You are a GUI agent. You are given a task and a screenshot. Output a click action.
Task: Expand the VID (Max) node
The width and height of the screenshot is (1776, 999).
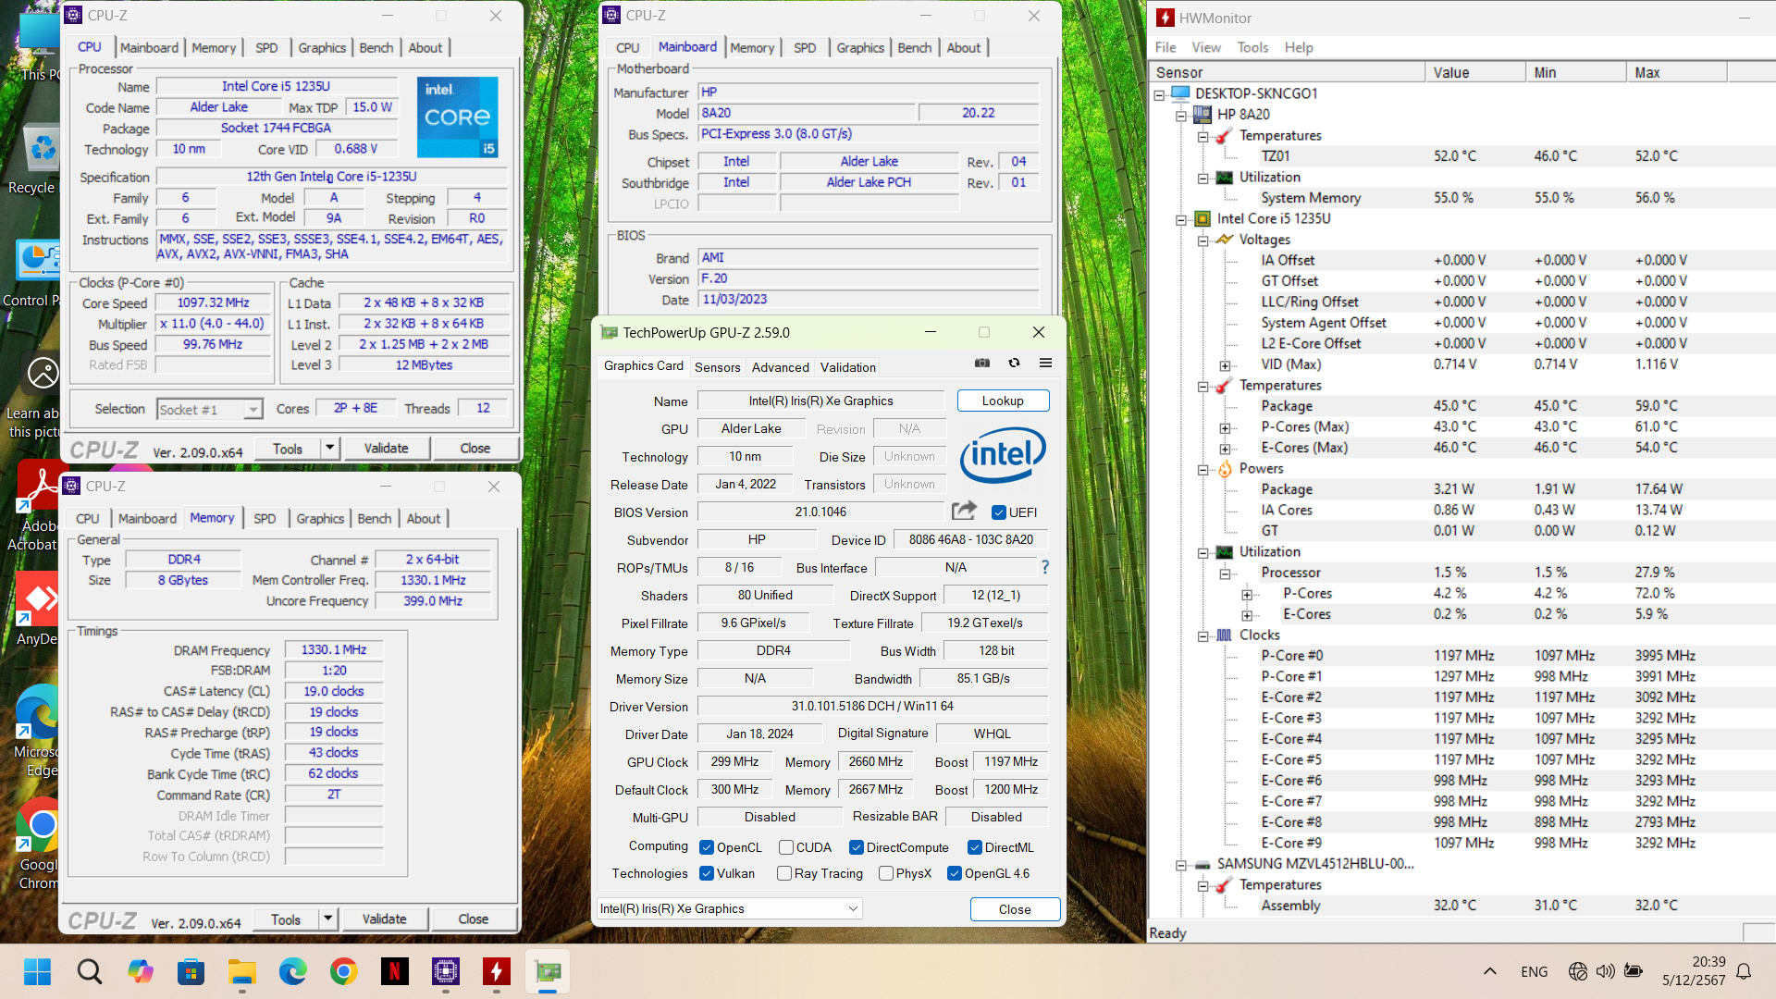[1225, 365]
